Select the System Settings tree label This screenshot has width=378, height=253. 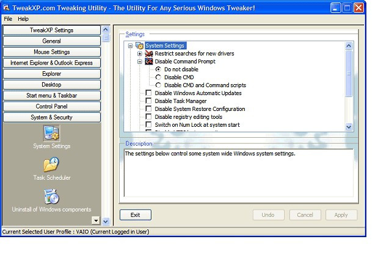point(165,46)
